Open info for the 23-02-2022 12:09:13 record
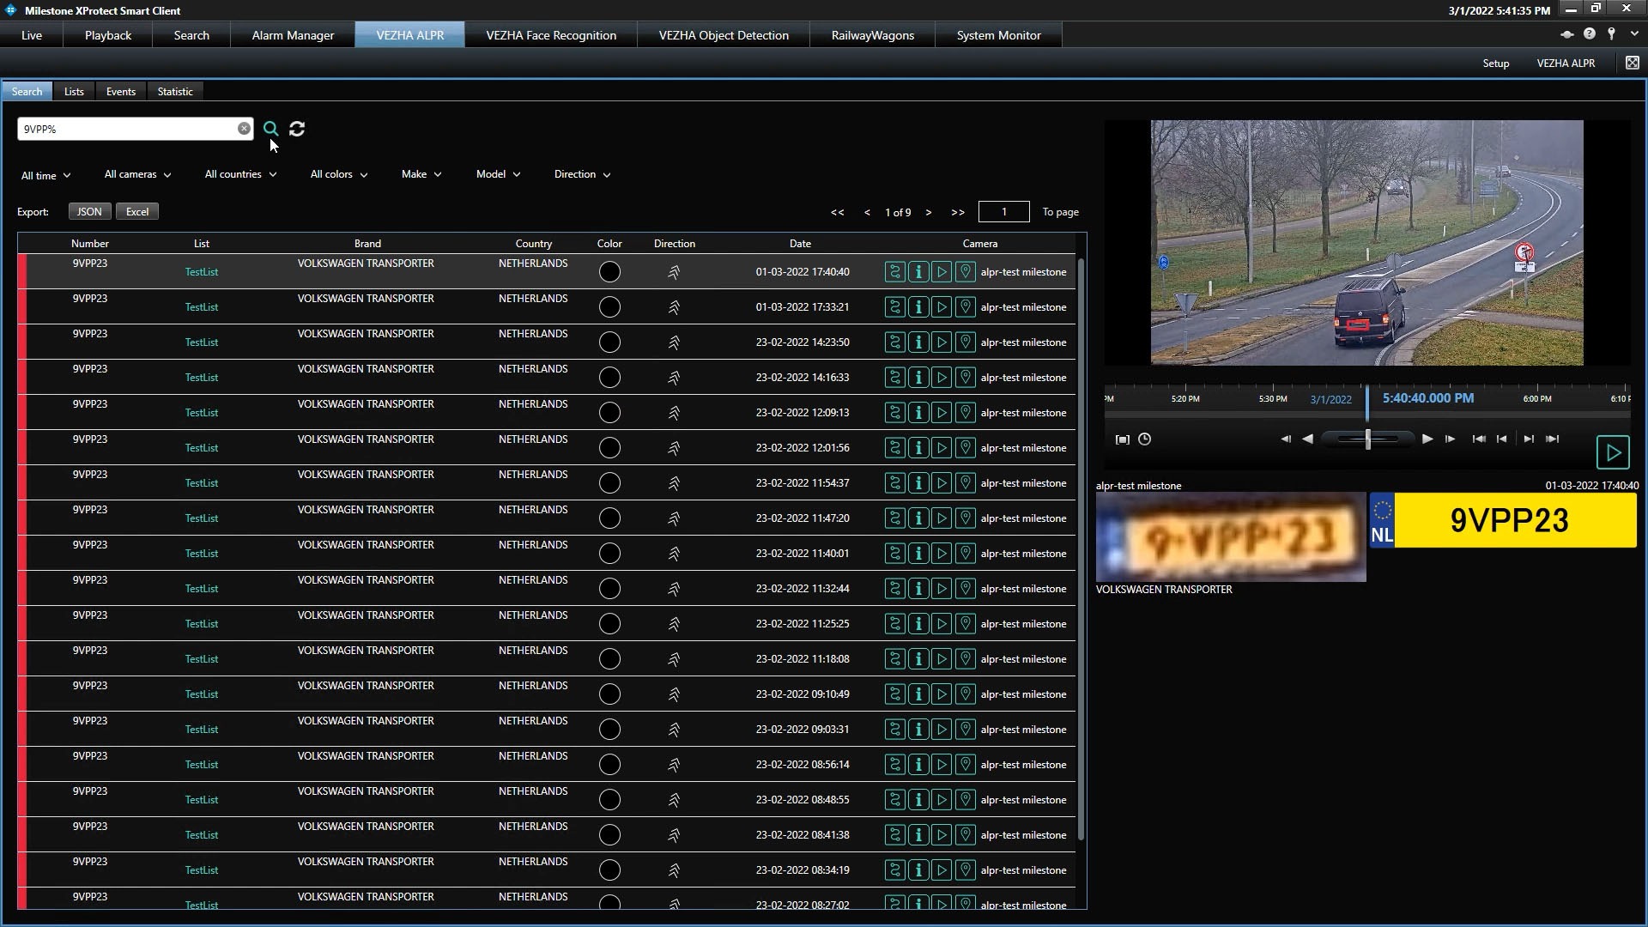Image resolution: width=1648 pixels, height=927 pixels. pyautogui.click(x=918, y=413)
